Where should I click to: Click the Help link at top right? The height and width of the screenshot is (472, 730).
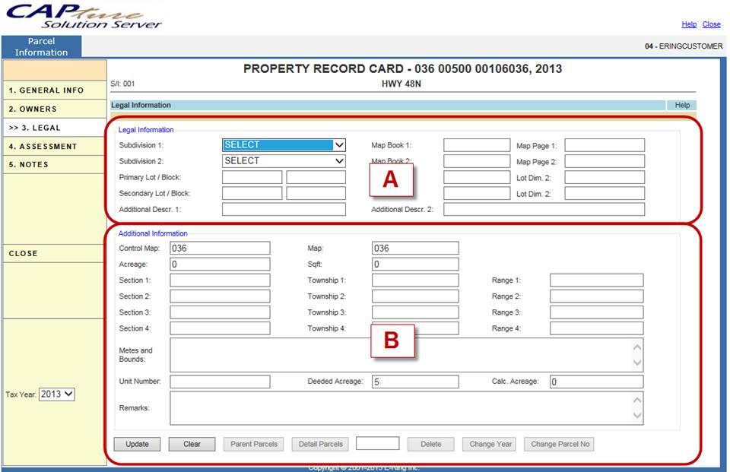coord(689,24)
